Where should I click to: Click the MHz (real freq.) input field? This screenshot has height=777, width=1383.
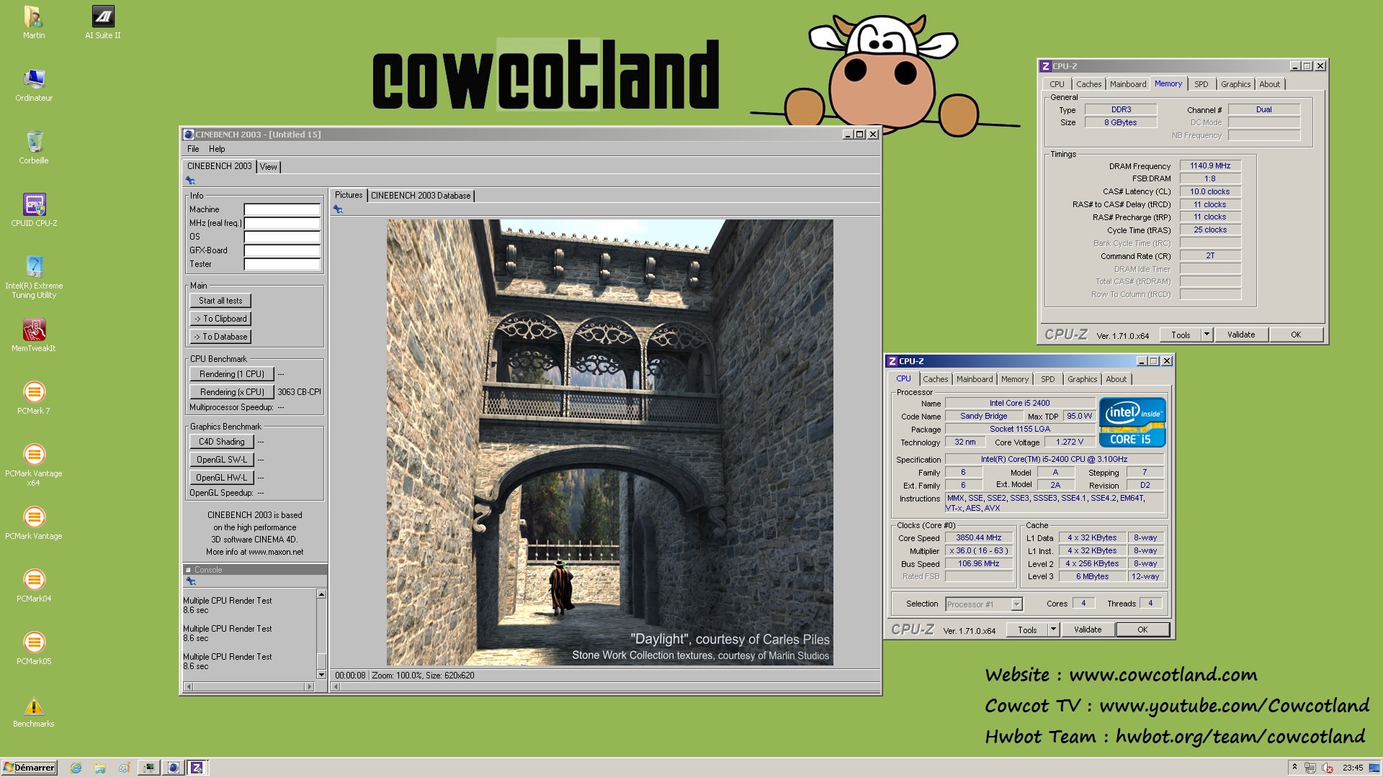click(x=282, y=223)
